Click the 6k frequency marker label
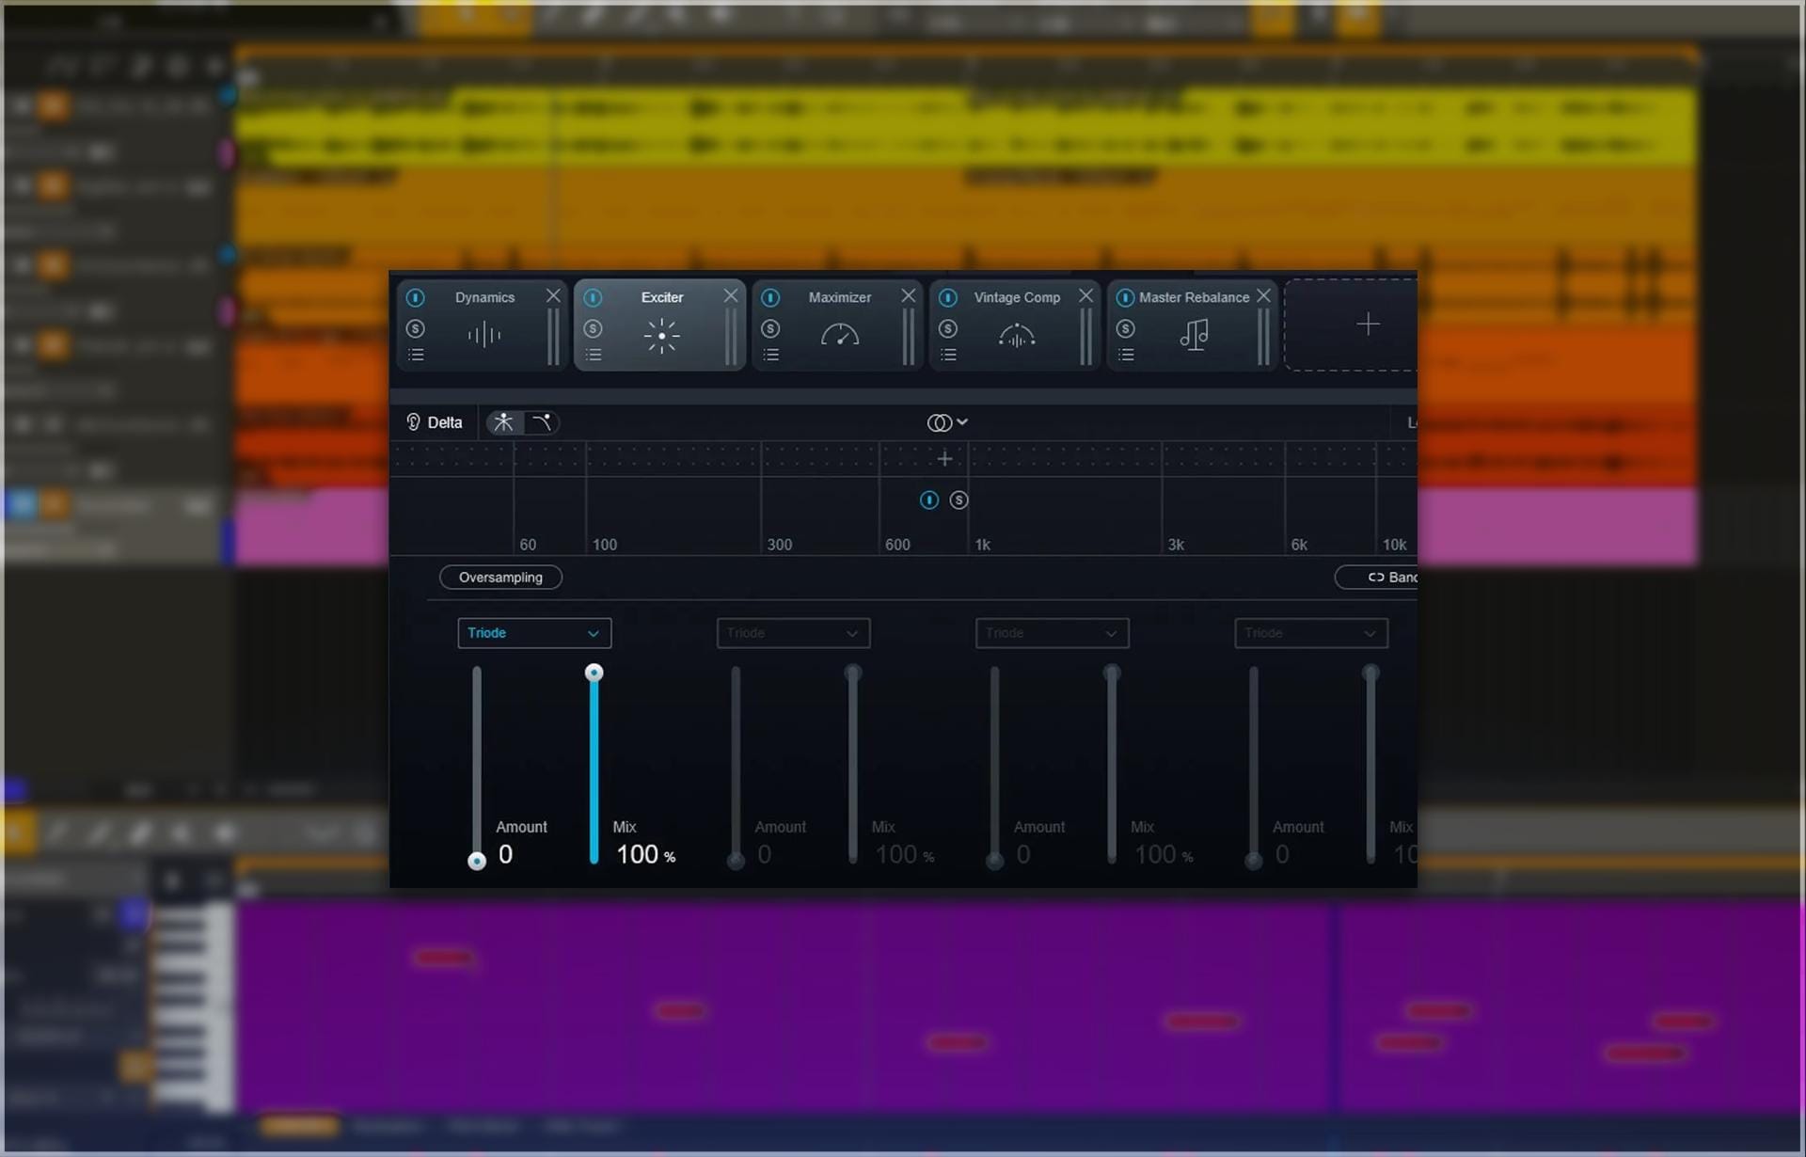This screenshot has width=1806, height=1157. coord(1299,545)
